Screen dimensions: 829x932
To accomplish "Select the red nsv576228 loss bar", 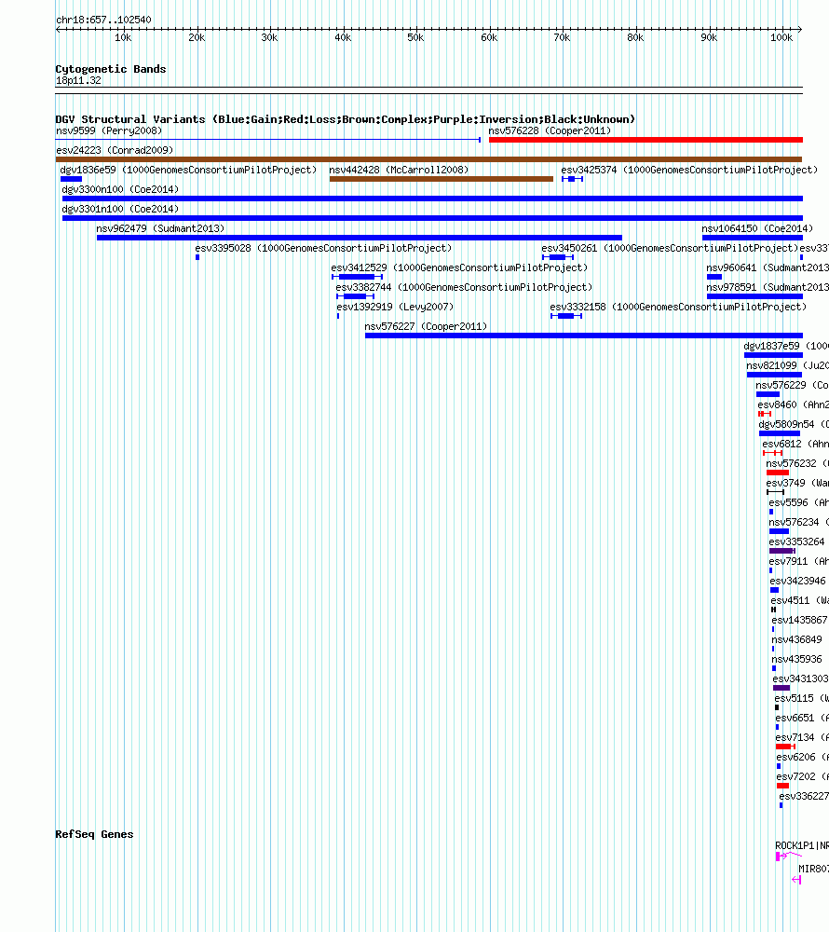I will coord(646,140).
